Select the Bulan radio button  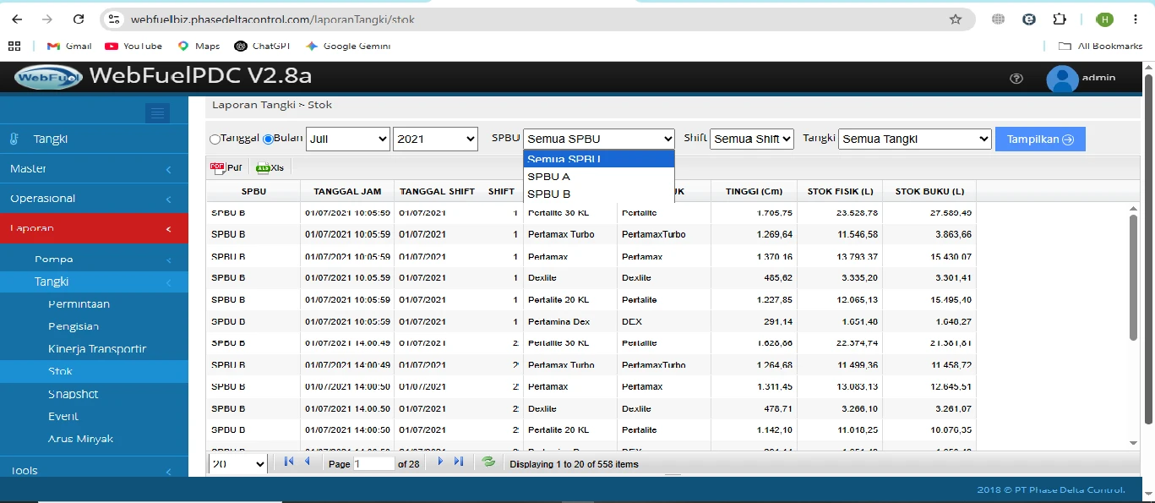(x=268, y=139)
